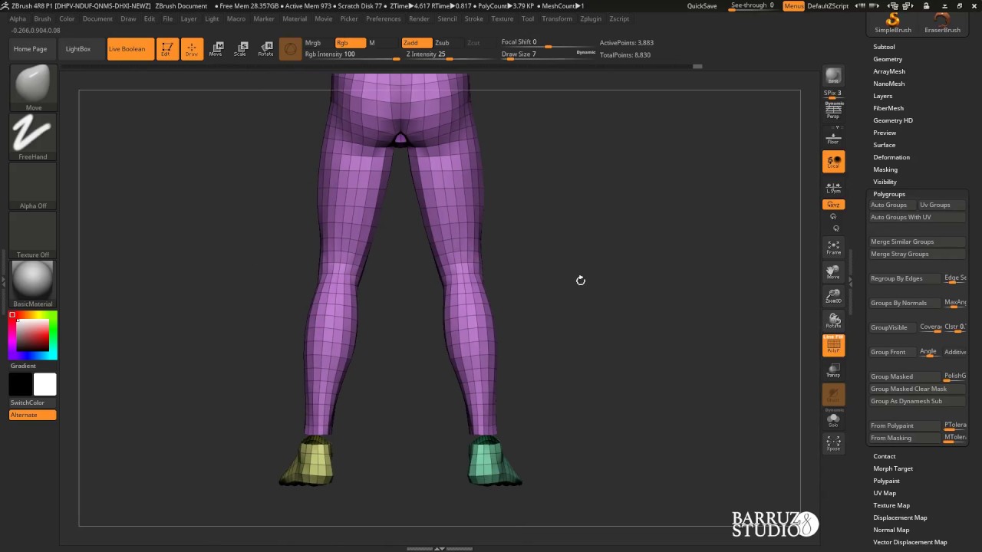The image size is (982, 552).
Task: Toggle Live Boolean
Action: (130, 49)
